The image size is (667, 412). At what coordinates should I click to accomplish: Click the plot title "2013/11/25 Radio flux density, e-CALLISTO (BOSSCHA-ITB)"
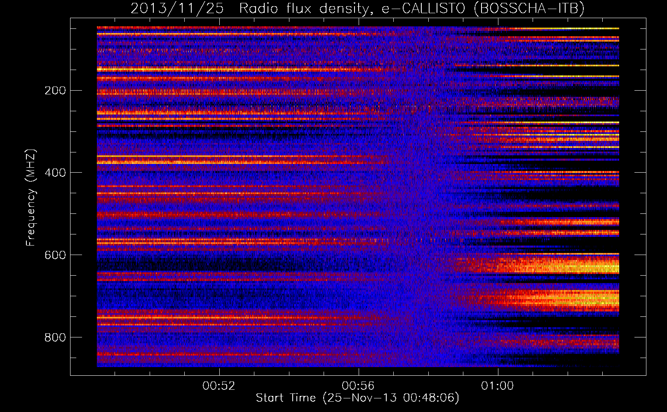tap(357, 8)
